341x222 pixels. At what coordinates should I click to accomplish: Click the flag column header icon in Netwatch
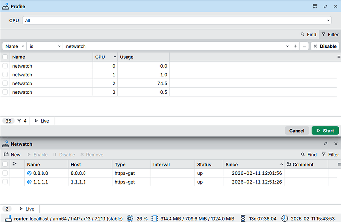tap(14, 164)
